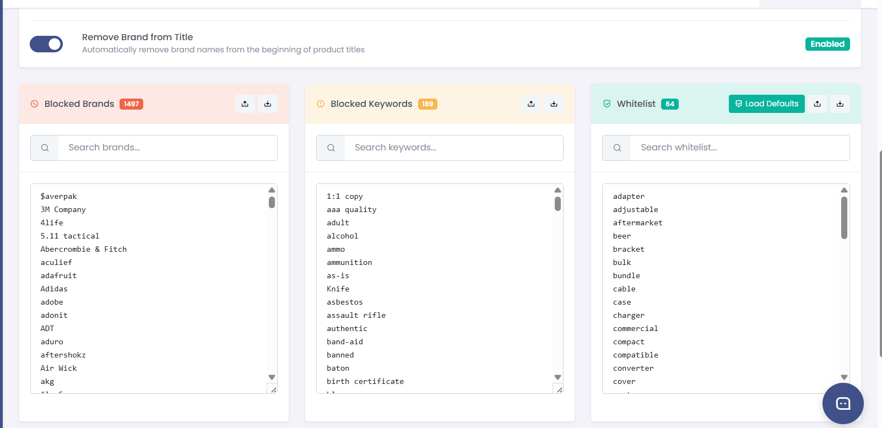Click the warning icon beside Blocked Keywords
This screenshot has width=882, height=428.
pyautogui.click(x=321, y=104)
